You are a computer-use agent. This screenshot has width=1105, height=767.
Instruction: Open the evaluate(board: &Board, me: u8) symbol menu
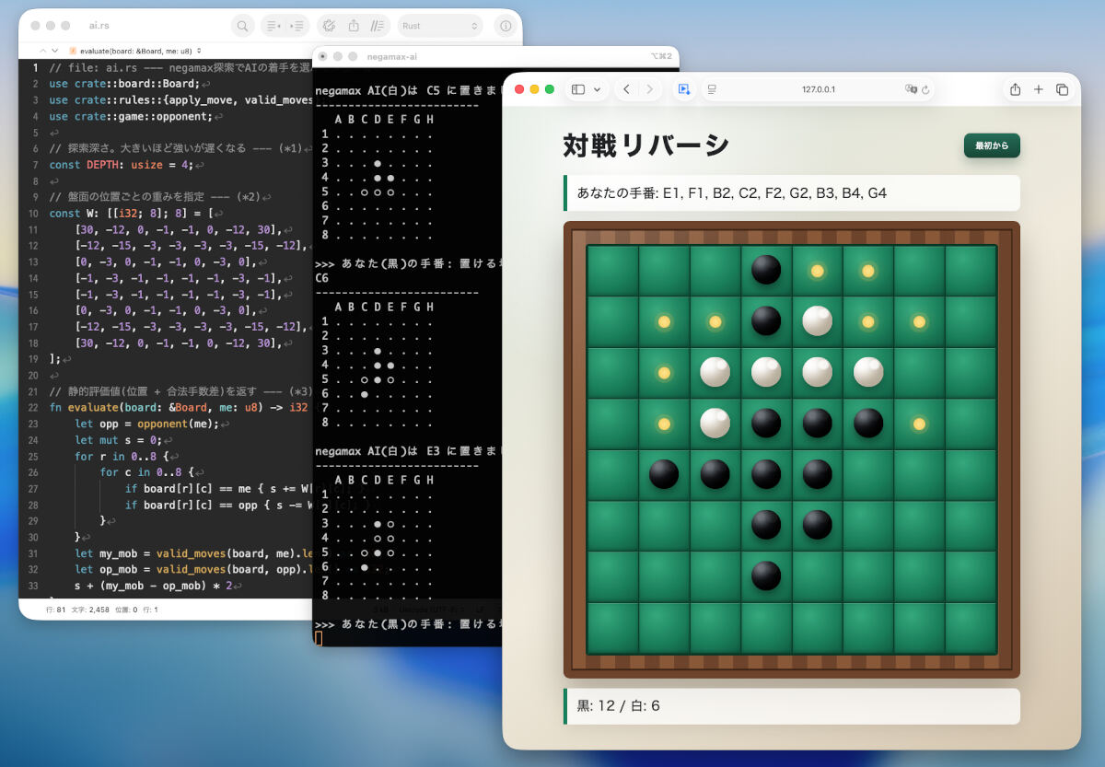pyautogui.click(x=136, y=51)
